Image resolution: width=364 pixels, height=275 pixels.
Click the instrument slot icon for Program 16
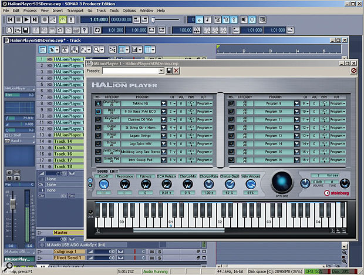point(231,160)
